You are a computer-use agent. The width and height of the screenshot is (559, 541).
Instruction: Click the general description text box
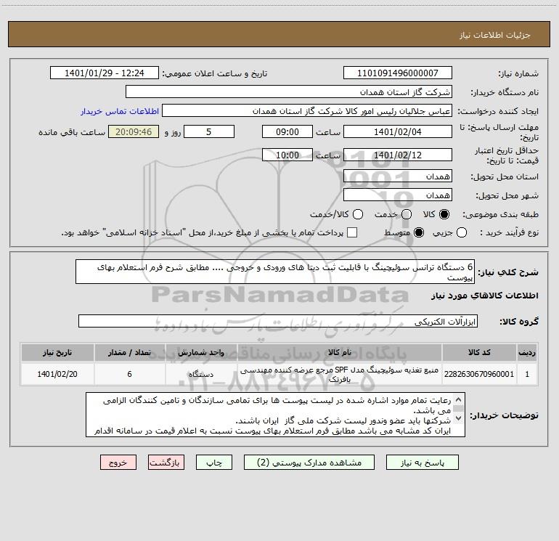(x=275, y=272)
